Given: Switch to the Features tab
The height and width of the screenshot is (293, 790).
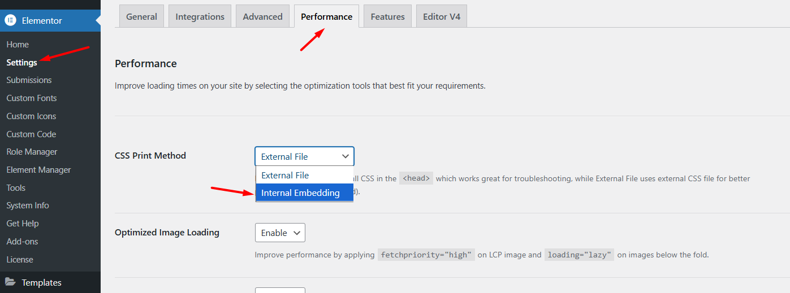Looking at the screenshot, I should coord(388,16).
